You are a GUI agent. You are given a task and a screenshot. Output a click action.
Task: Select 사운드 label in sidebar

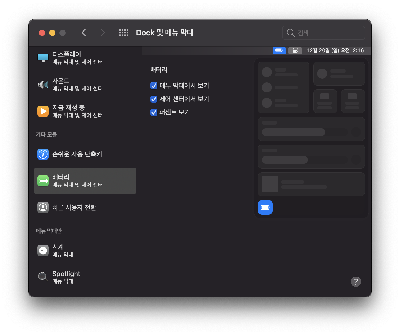pos(61,81)
